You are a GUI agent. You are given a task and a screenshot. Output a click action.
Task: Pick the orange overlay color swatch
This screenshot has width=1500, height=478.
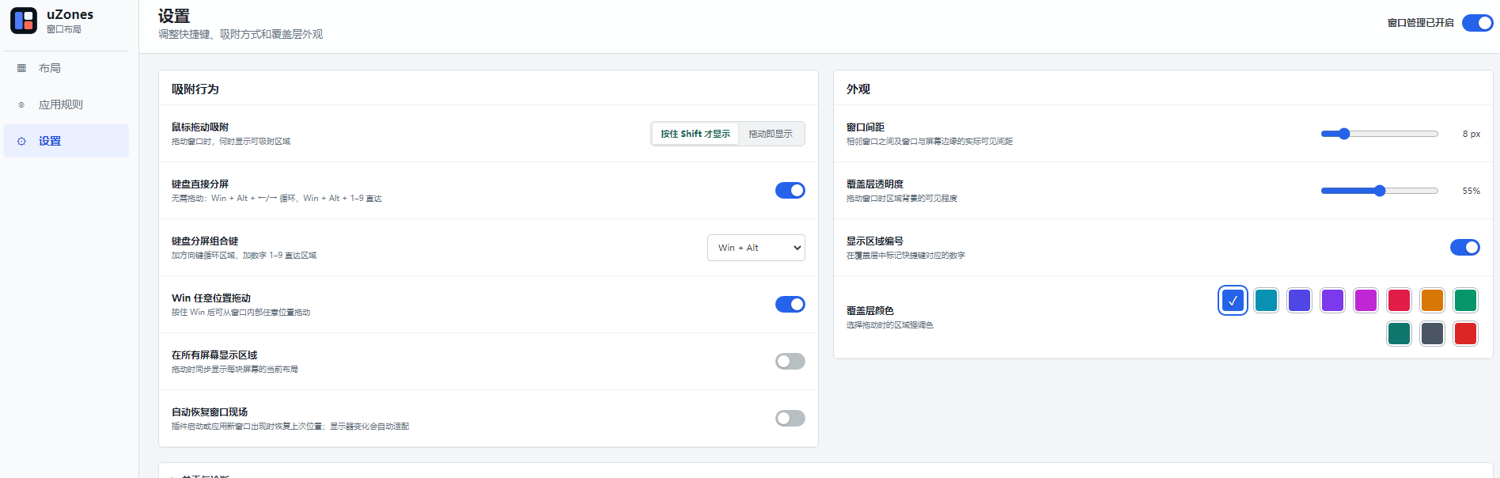point(1432,301)
